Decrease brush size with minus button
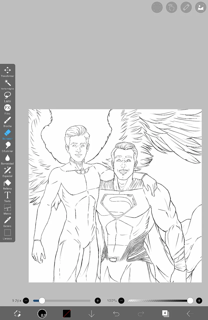Screen dimensions: 208x320 [x=26, y=300]
